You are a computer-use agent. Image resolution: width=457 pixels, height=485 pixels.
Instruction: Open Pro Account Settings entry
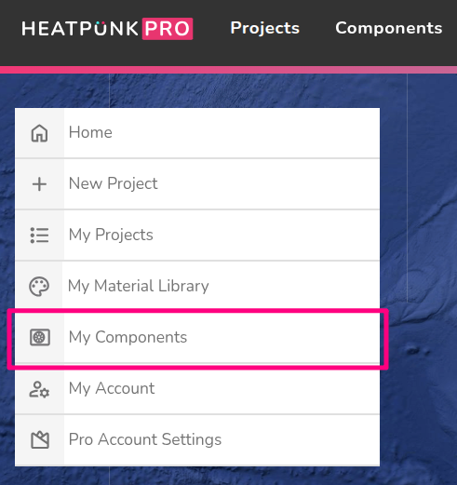[x=197, y=440]
